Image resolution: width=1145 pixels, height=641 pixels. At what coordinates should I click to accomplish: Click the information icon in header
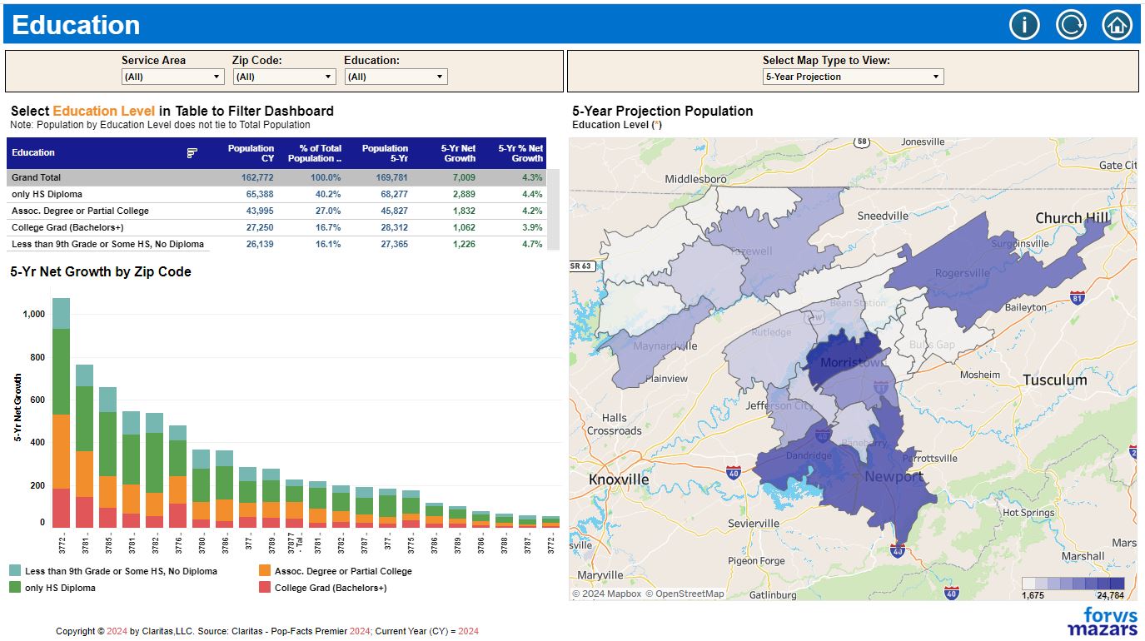coord(1024,25)
